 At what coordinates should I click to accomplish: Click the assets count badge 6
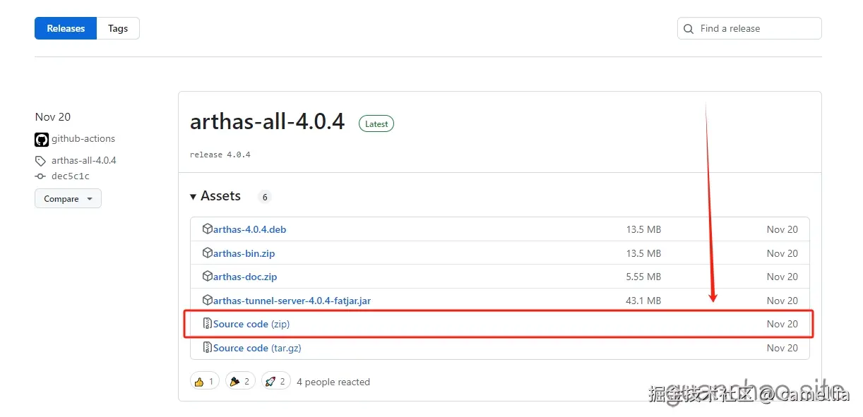coord(265,197)
